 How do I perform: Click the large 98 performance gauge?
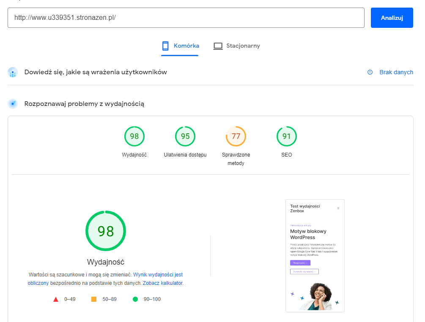pyautogui.click(x=106, y=231)
